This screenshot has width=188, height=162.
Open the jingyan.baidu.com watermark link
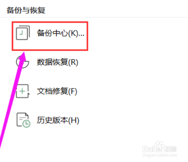pyautogui.click(x=160, y=155)
